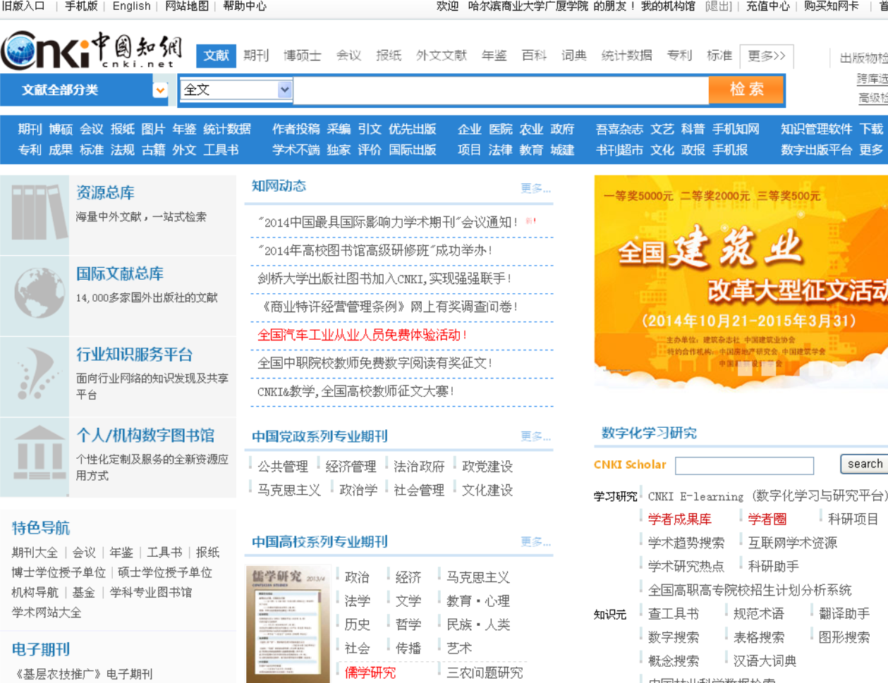Open the 帮助中心 link
Image resolution: width=888 pixels, height=683 pixels.
point(245,6)
